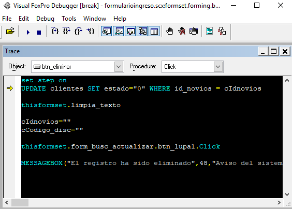Open the Breakpoints dialog toolbar icon
The image size is (292, 209).
pyautogui.click(x=194, y=31)
